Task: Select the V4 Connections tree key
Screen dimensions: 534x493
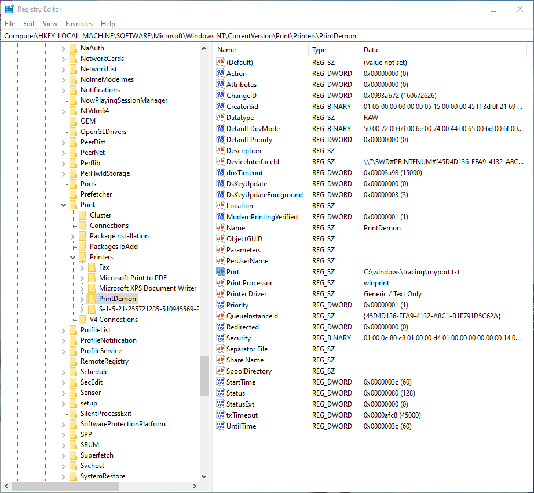Action: coord(114,320)
